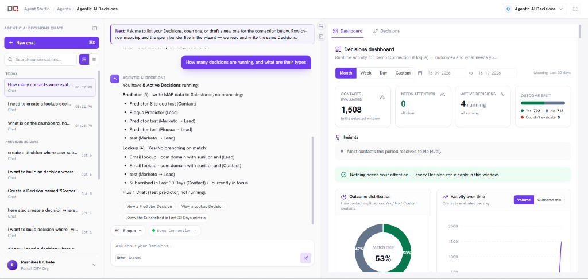Switch to card view of conversations

pyautogui.click(x=84, y=59)
